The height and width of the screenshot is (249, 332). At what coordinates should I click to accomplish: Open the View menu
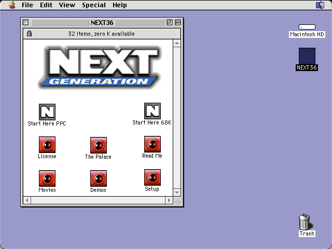(67, 5)
